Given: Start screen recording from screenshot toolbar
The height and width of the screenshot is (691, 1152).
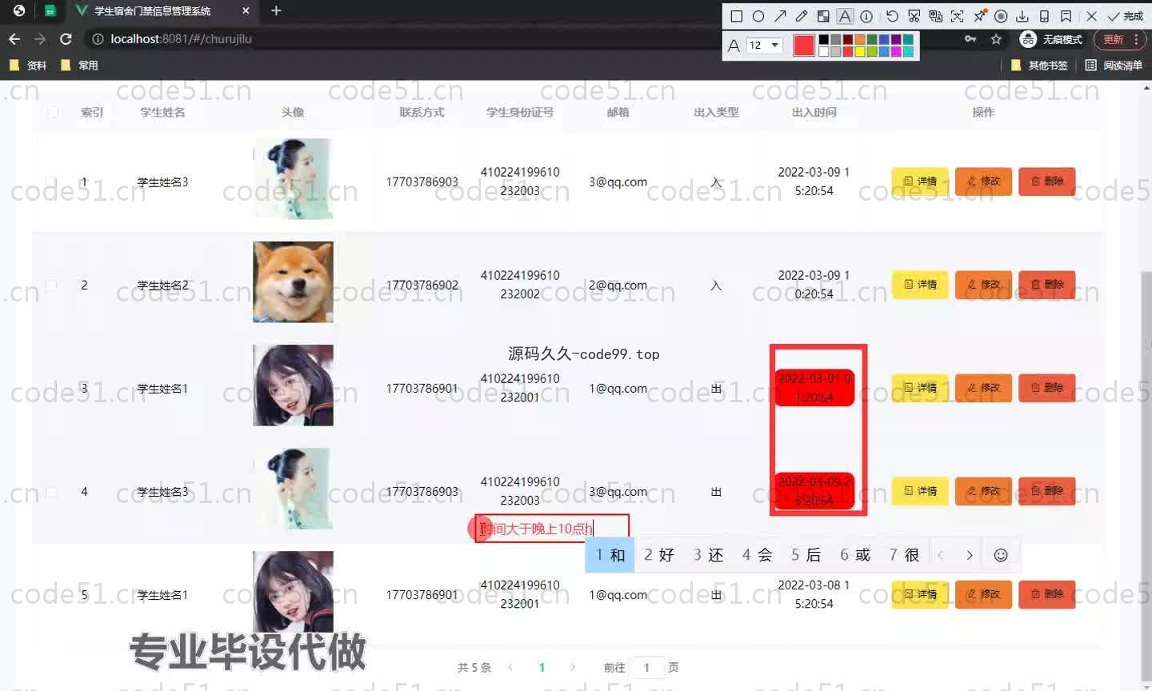Looking at the screenshot, I should point(1001,16).
